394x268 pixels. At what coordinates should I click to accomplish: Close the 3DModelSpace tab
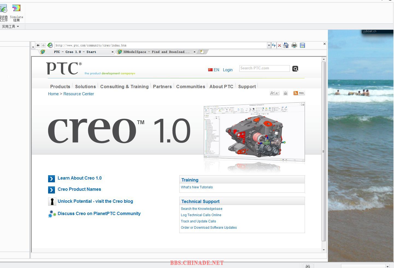[x=195, y=52]
